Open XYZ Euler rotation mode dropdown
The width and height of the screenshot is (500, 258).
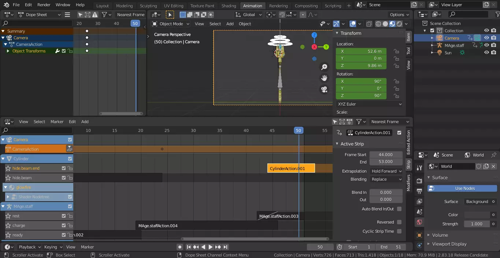point(369,104)
